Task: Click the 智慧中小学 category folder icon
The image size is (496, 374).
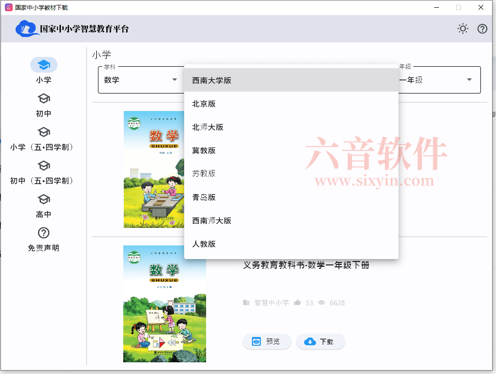Action: [246, 302]
